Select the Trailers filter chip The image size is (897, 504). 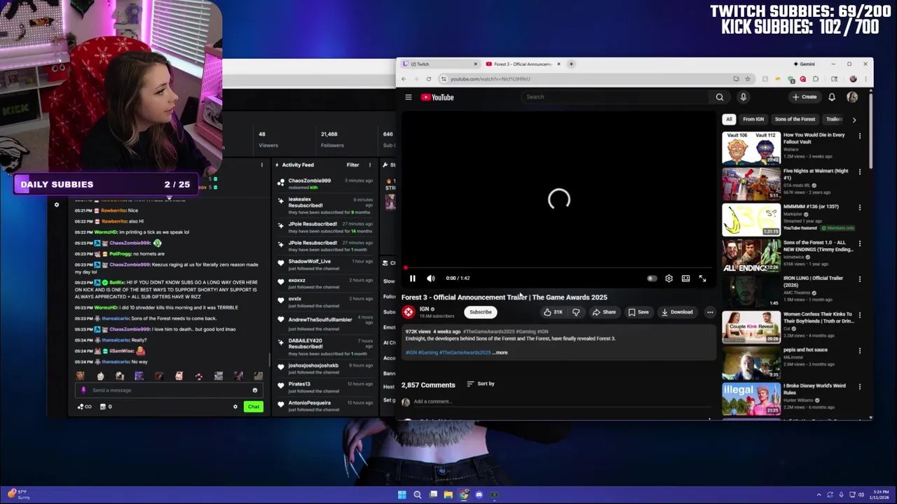coord(833,119)
